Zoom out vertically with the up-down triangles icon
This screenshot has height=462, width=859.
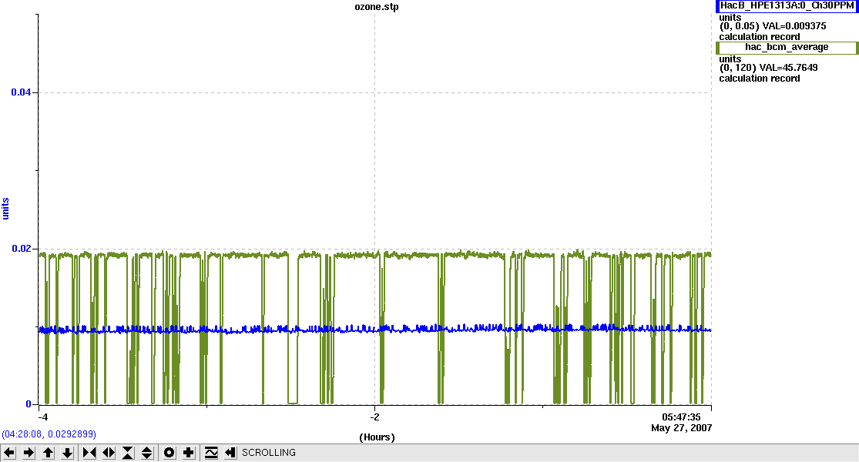coord(147,453)
